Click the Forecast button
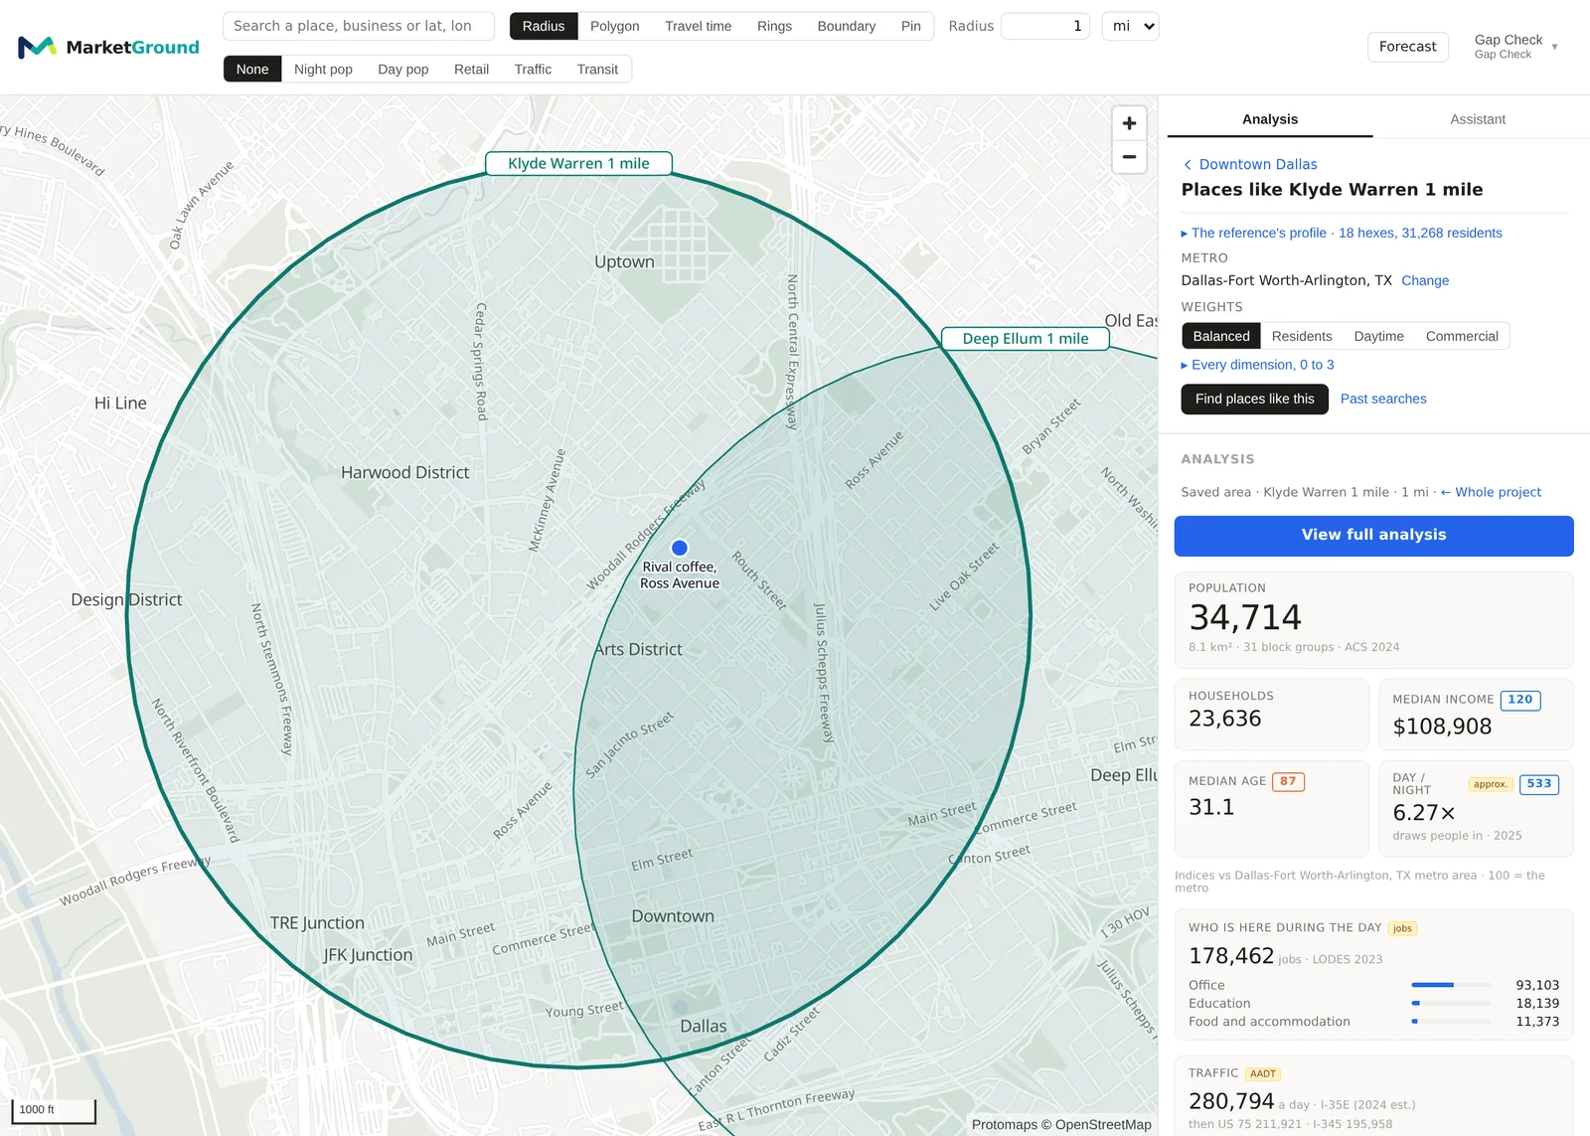The height and width of the screenshot is (1136, 1590). [x=1408, y=47]
